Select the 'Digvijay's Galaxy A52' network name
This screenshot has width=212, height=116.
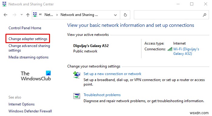click(x=91, y=46)
